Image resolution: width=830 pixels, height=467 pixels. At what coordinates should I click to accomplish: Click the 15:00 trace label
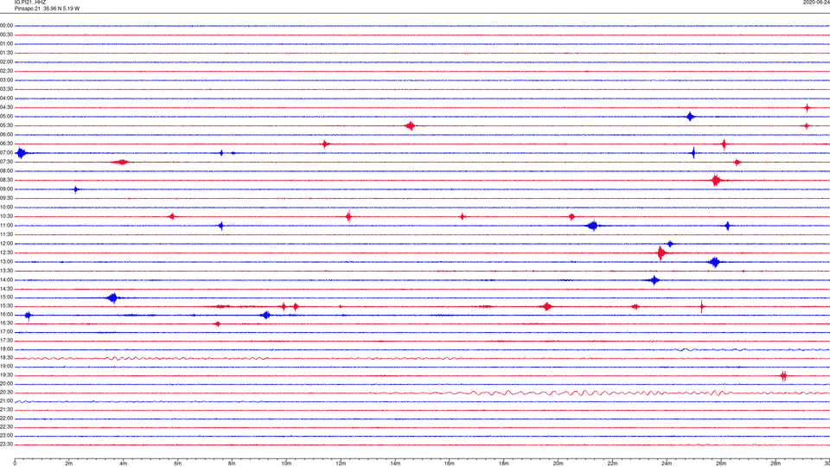pyautogui.click(x=6, y=297)
